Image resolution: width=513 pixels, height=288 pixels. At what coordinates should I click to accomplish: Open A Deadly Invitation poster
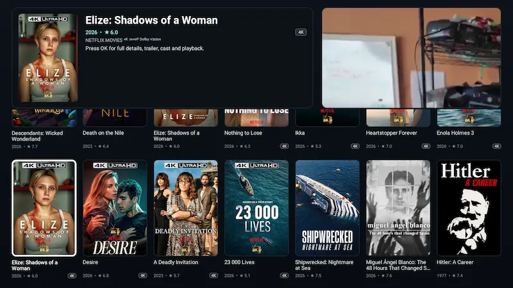[186, 208]
